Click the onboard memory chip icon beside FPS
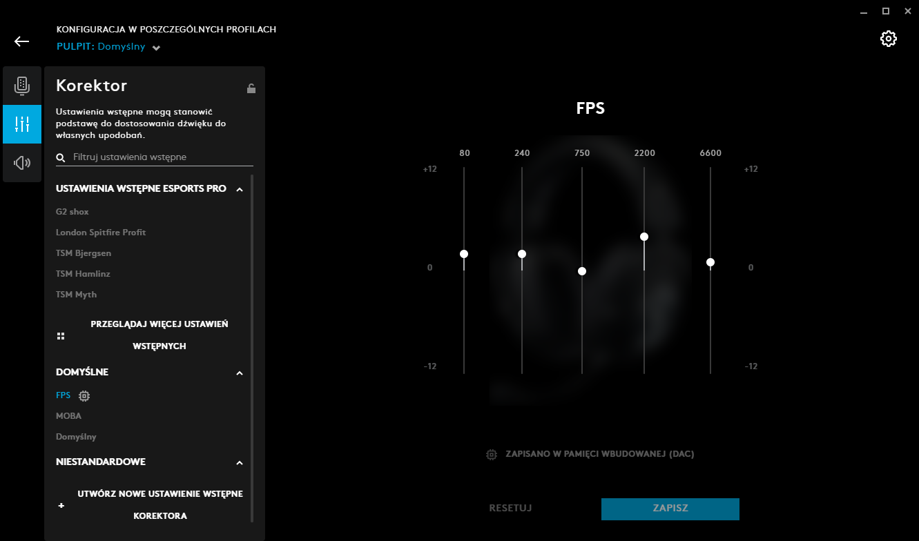 (84, 396)
